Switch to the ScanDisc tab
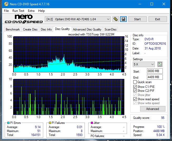 click(x=110, y=29)
